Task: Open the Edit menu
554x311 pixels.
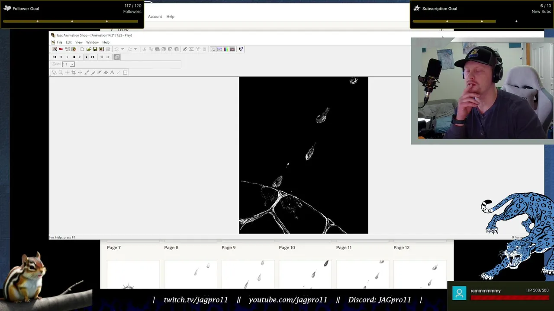Action: (69, 42)
